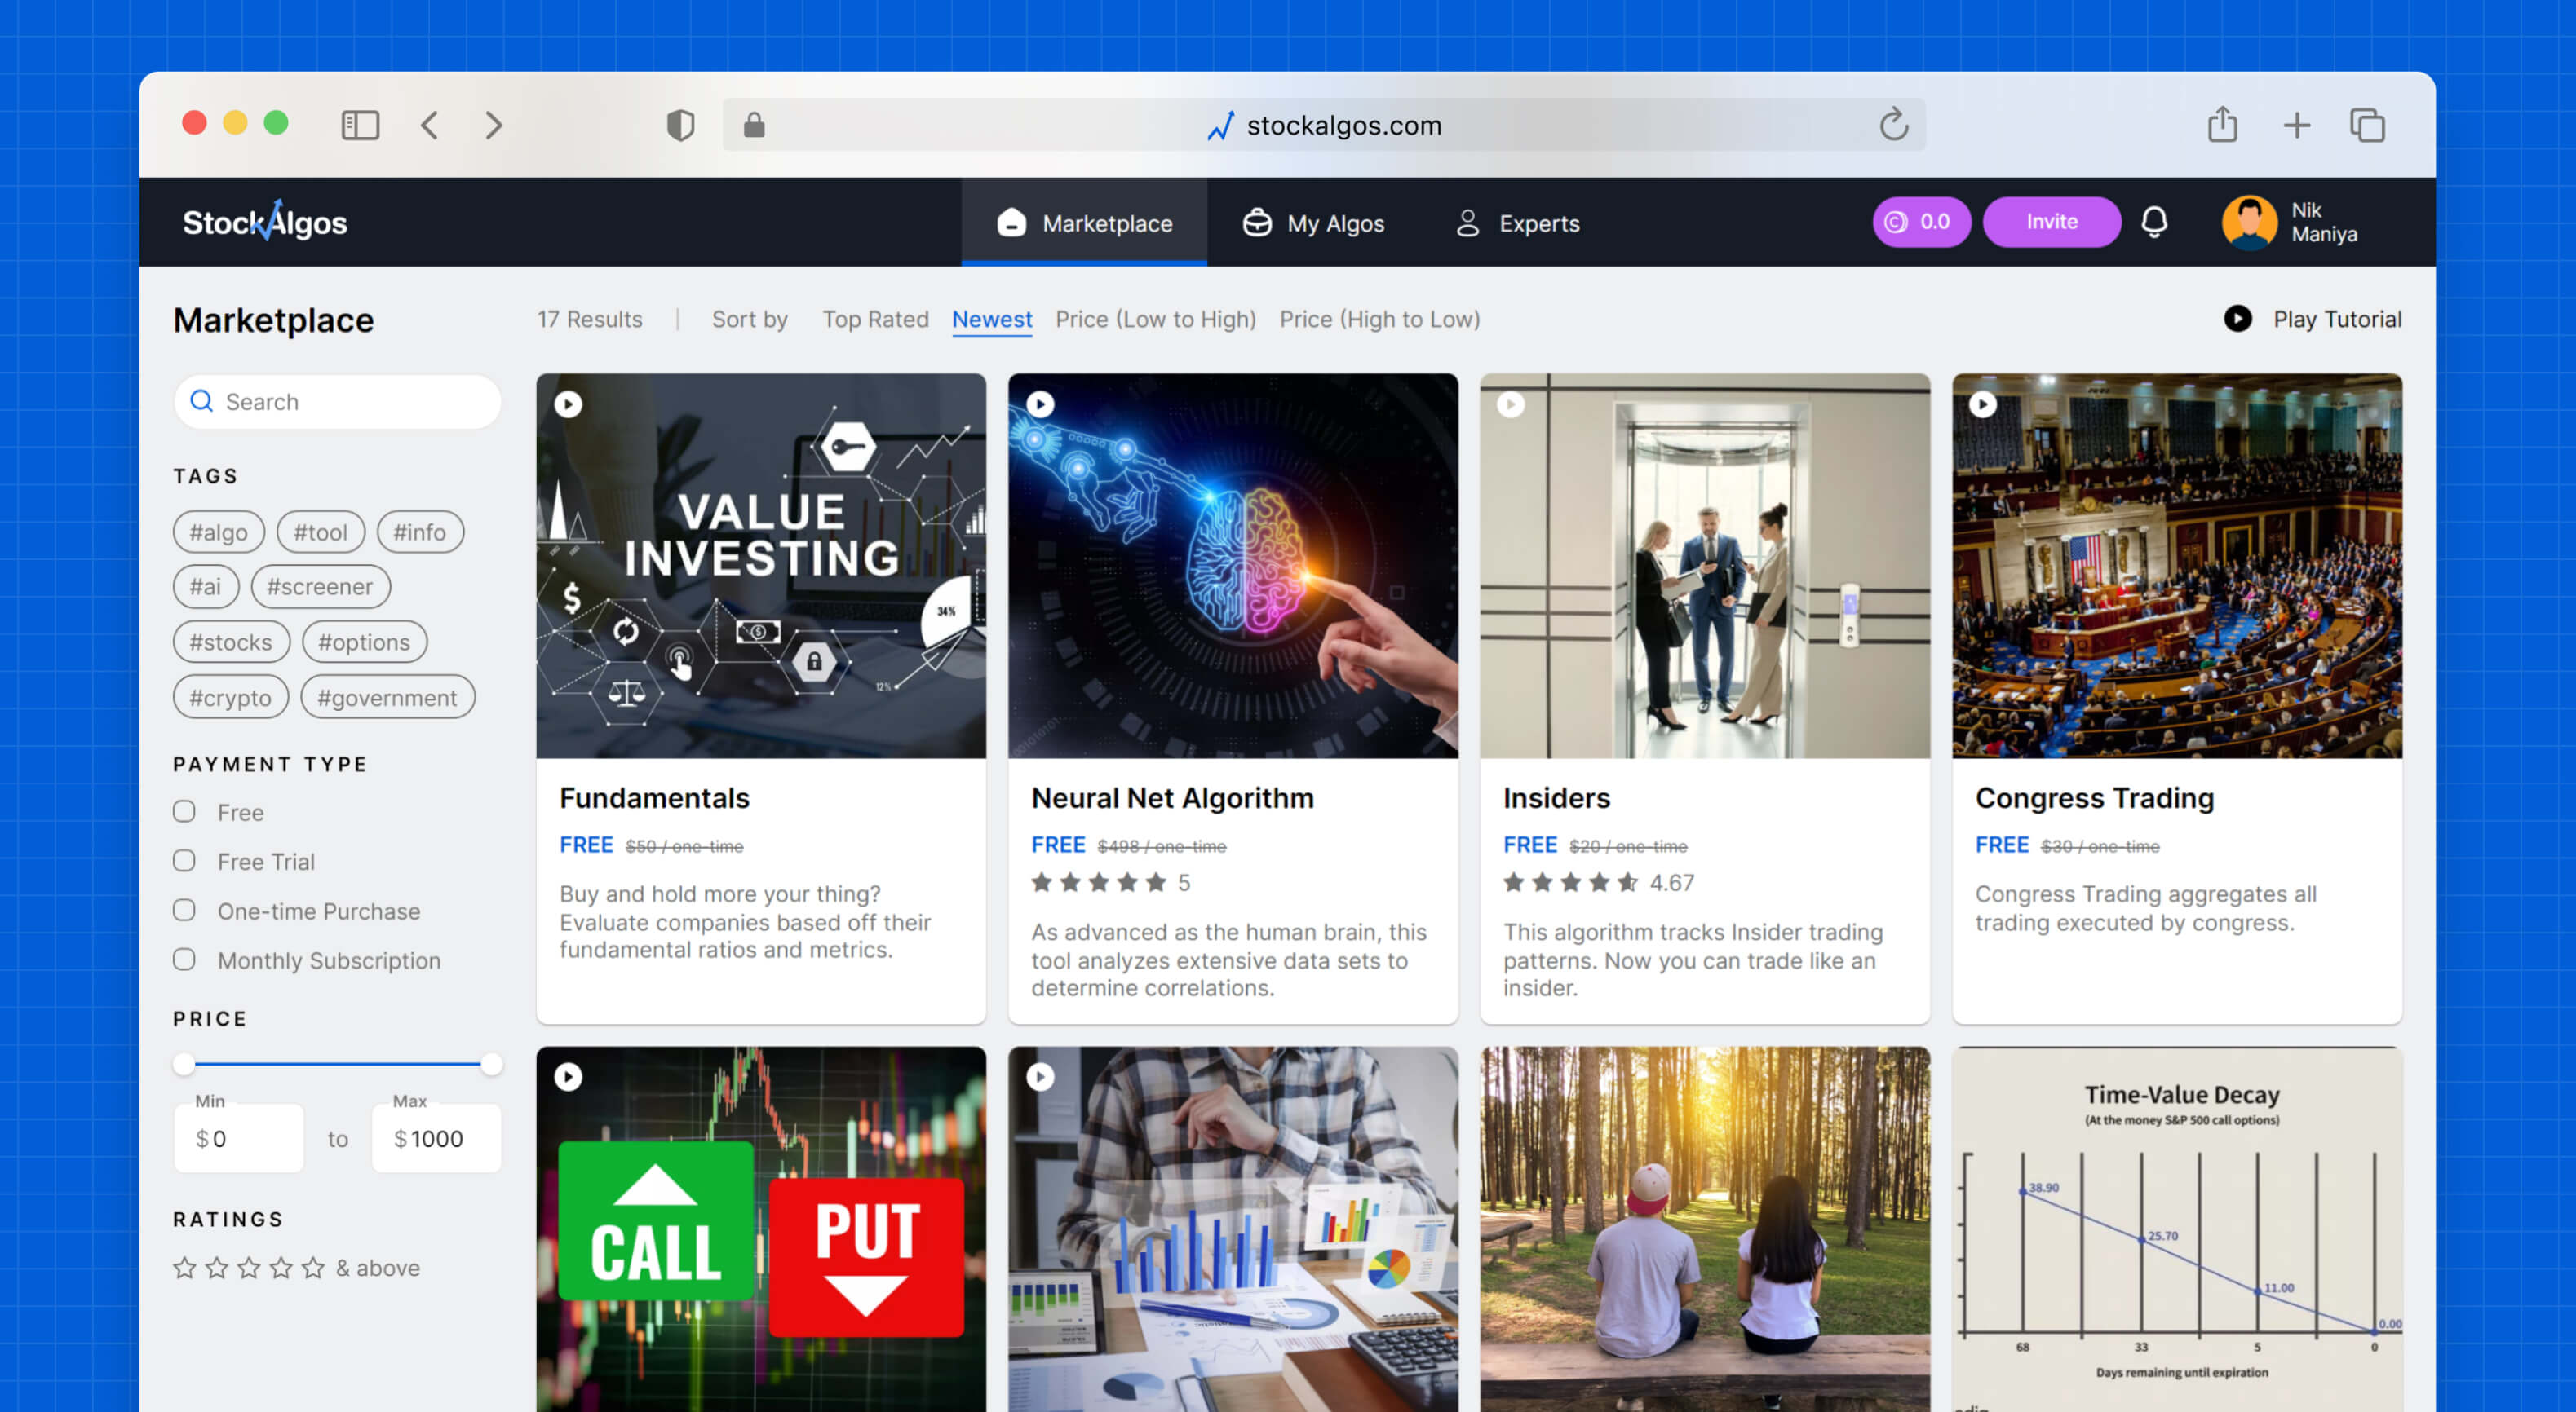The width and height of the screenshot is (2576, 1412).
Task: Sort by Price (High to Low)
Action: (1379, 320)
